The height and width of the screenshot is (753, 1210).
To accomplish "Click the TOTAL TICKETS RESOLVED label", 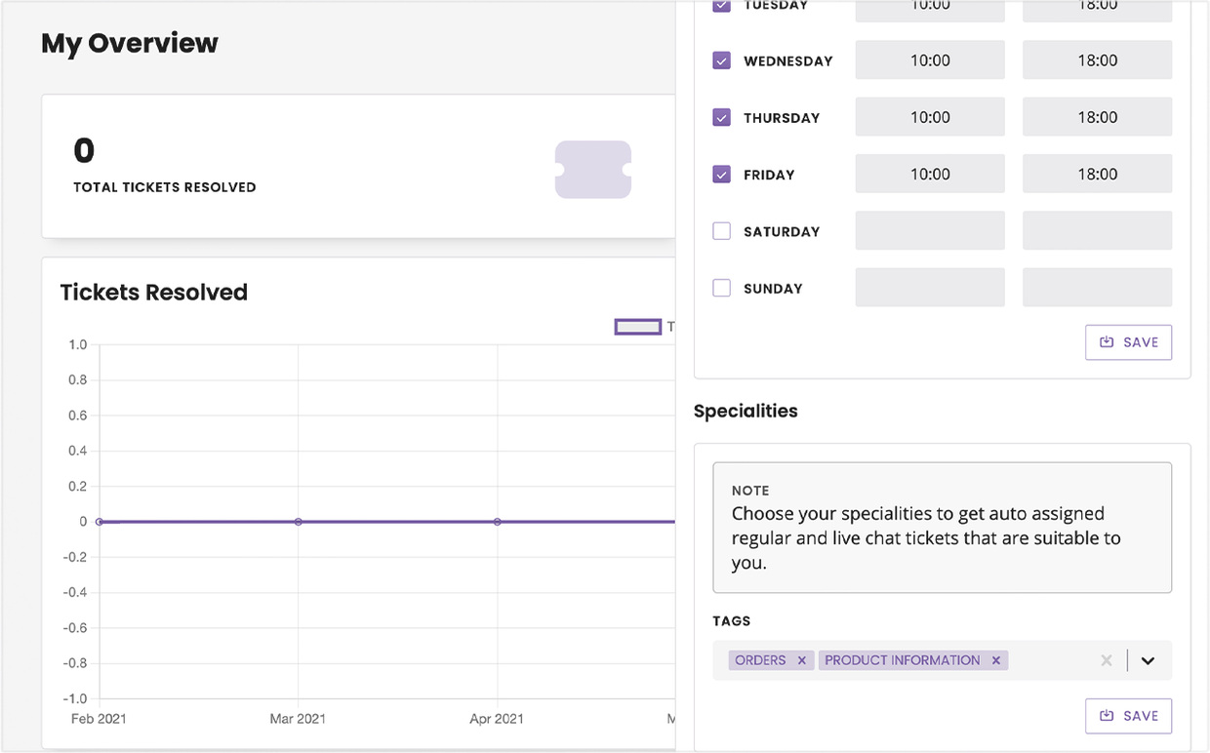I will point(165,187).
